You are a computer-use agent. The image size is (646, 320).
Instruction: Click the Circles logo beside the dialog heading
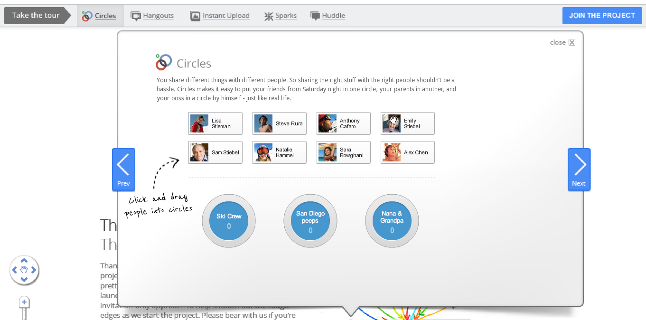[164, 62]
